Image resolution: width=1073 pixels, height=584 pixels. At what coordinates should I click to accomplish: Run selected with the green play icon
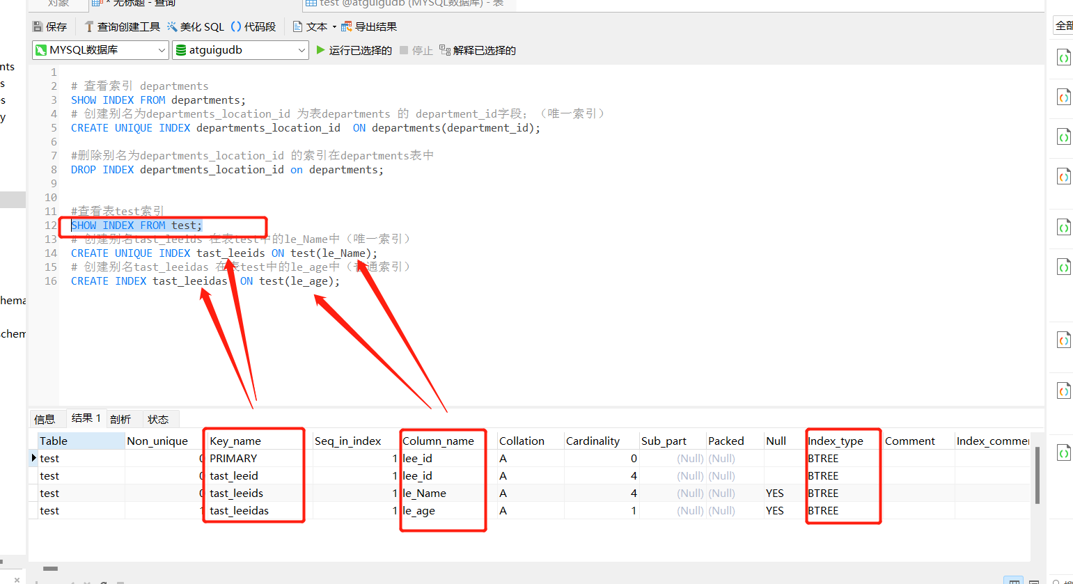click(x=320, y=50)
